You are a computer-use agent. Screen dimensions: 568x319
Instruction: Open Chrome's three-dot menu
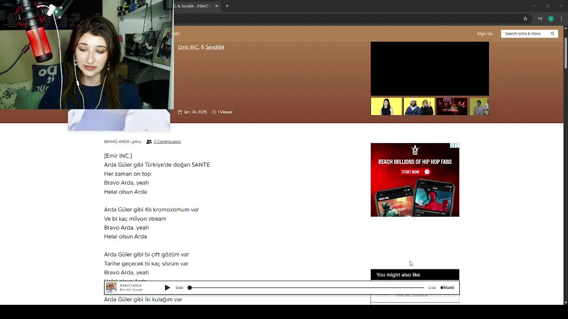[561, 19]
